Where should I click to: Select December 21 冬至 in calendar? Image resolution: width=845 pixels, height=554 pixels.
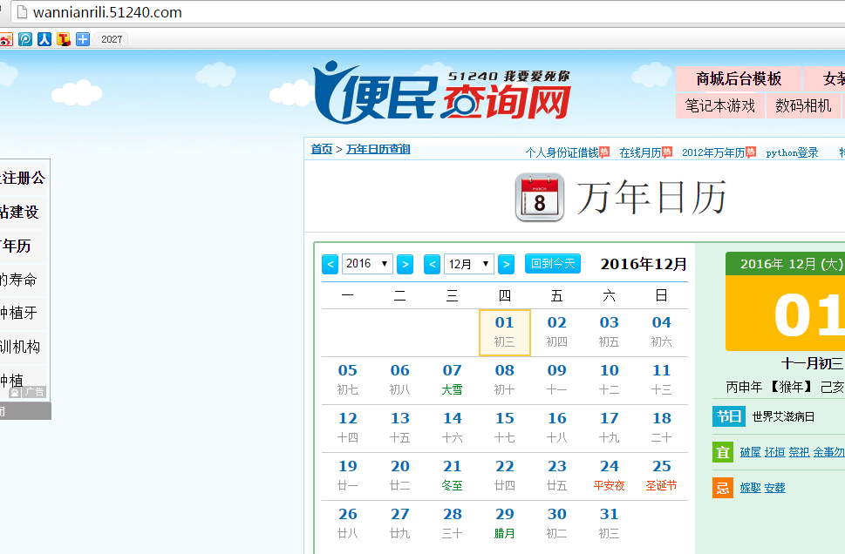coord(452,476)
